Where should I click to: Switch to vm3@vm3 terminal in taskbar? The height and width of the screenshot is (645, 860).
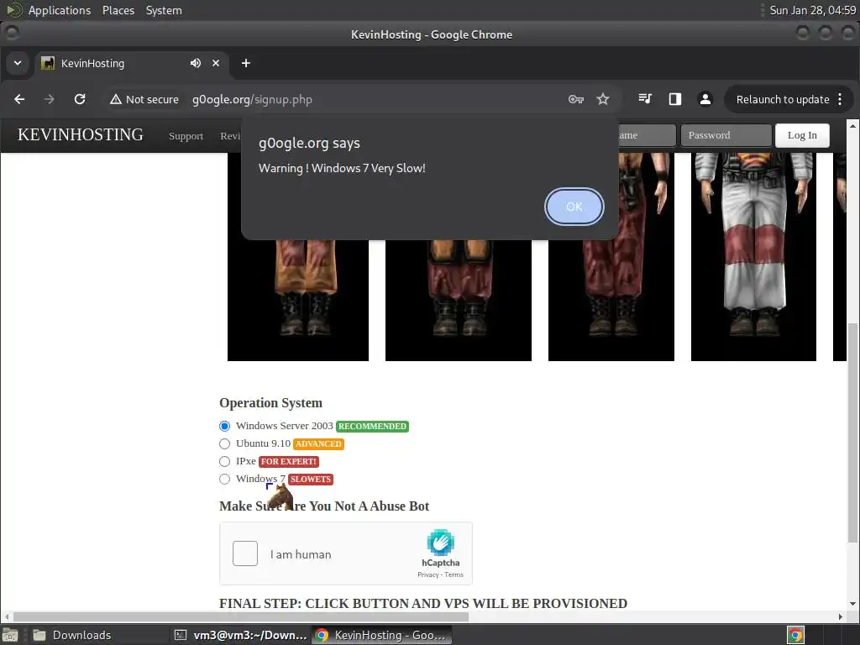tap(240, 635)
